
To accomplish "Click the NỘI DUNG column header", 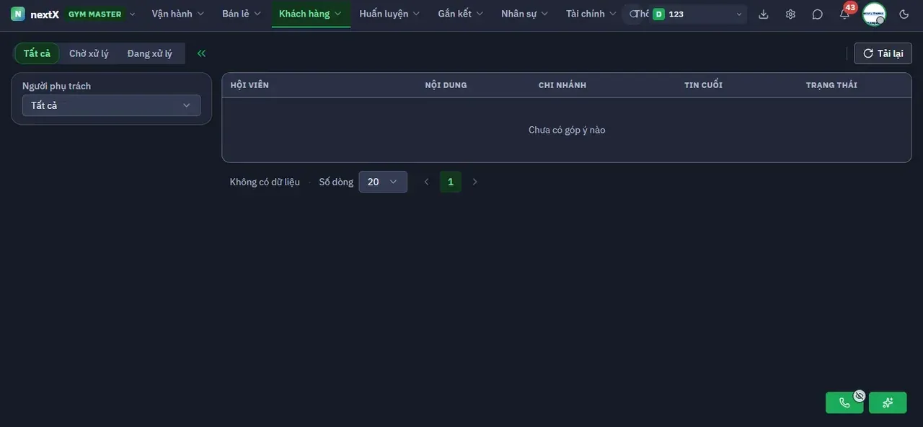I will [x=446, y=85].
